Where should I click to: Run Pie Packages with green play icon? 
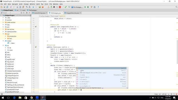pos(85,7)
